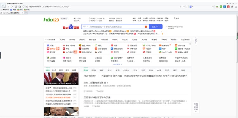The image size is (238, 118).
Task: Open the 京东 shortcut
Action: (x=66, y=49)
